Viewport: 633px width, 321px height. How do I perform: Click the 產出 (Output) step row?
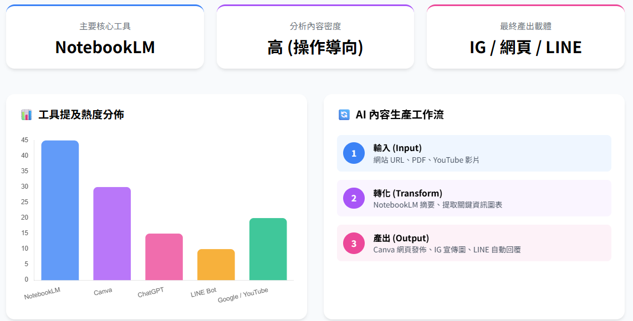tap(474, 243)
